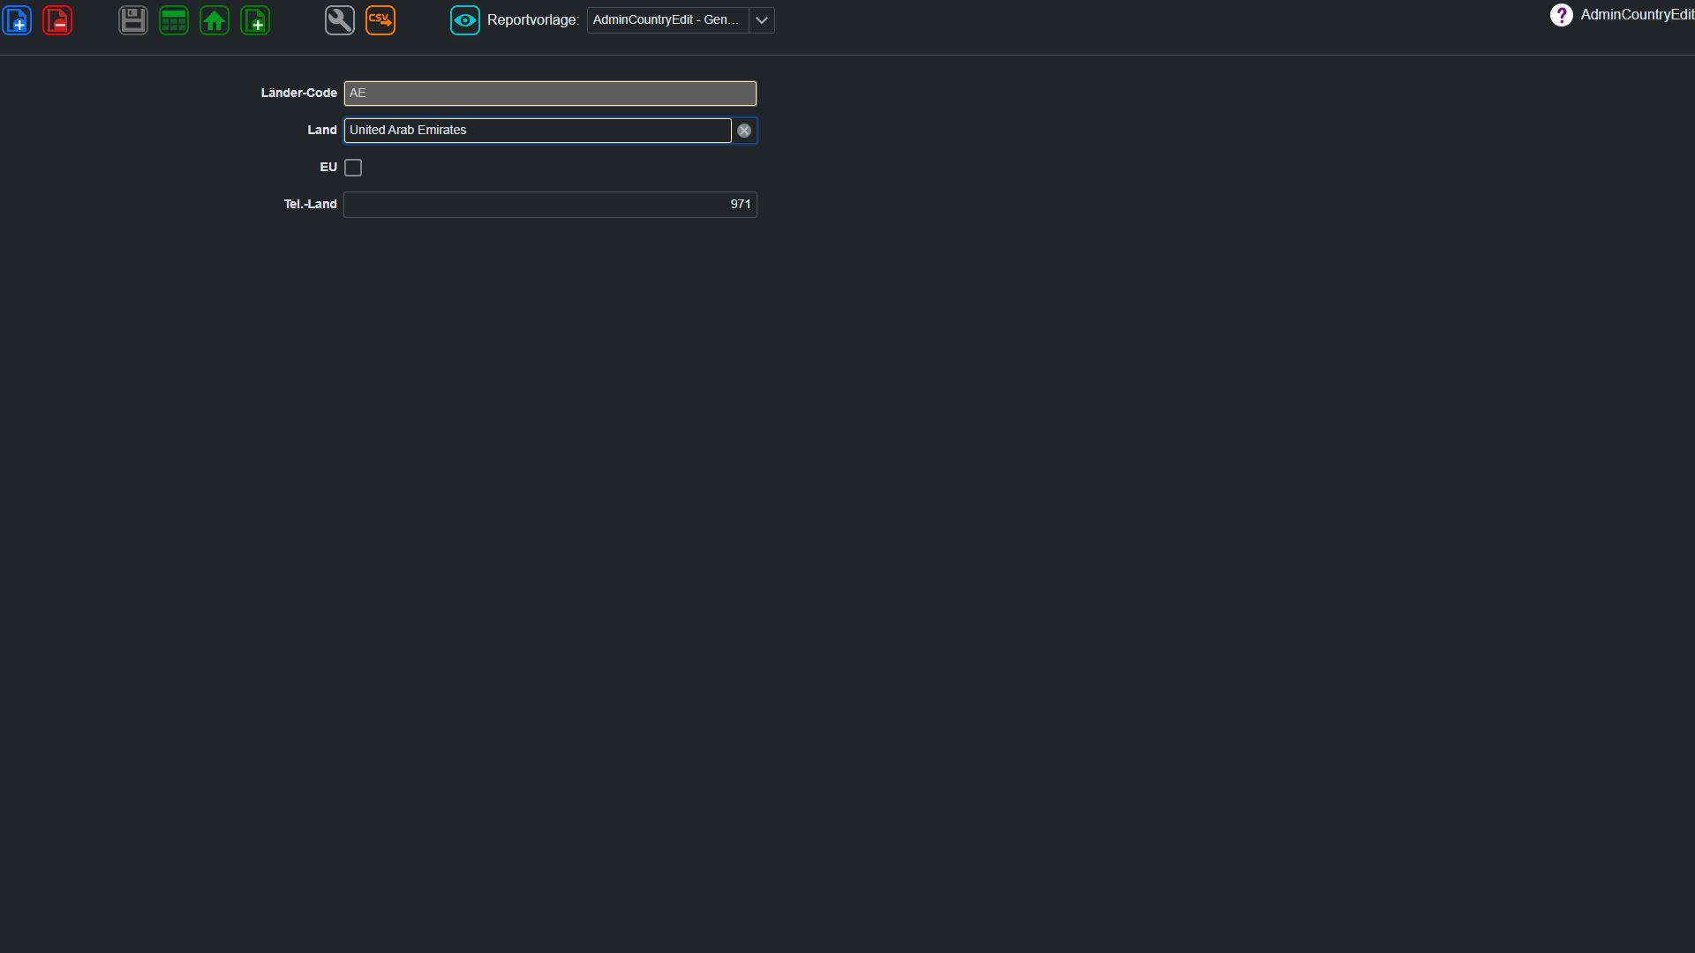Click into the Länder-Code field
Screen dimensions: 1695x953
point(550,94)
